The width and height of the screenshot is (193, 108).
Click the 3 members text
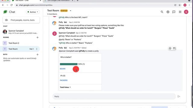[52, 14]
